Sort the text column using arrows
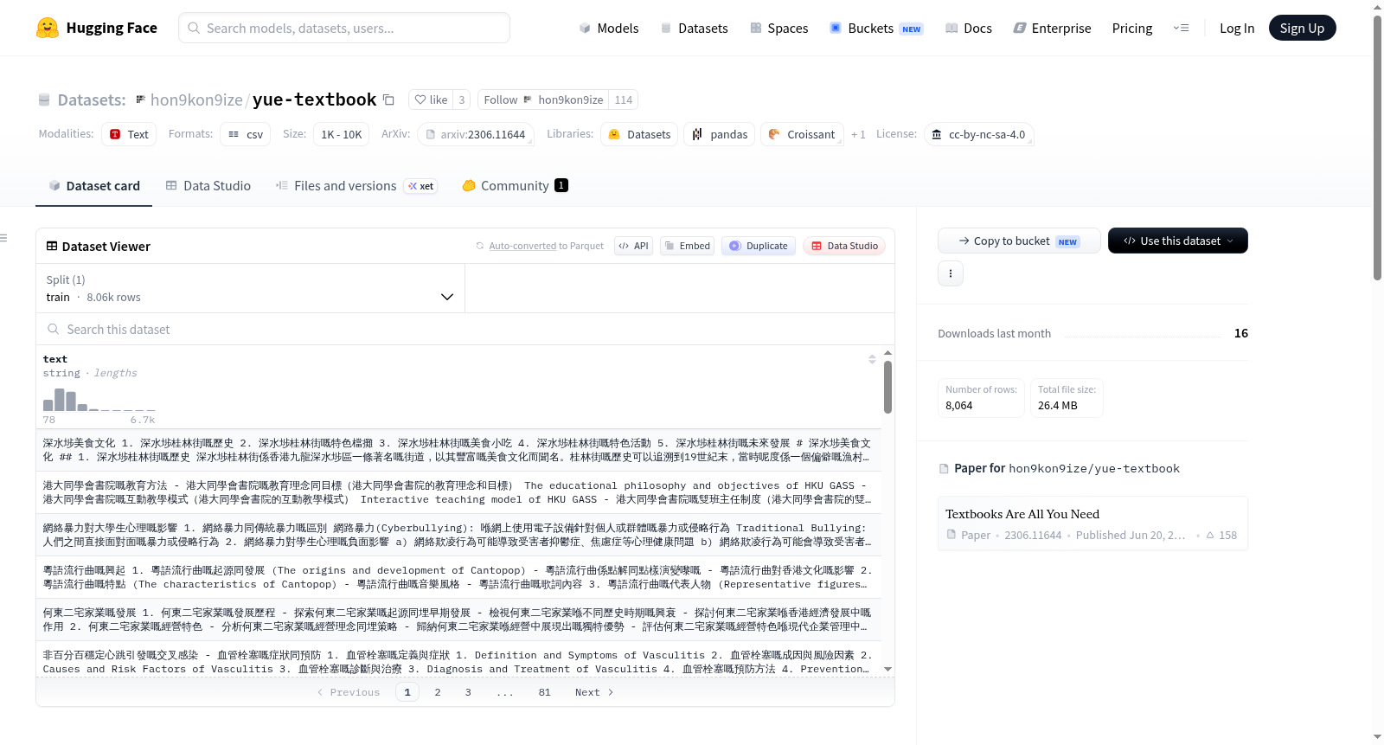The height and width of the screenshot is (745, 1384). 872,359
